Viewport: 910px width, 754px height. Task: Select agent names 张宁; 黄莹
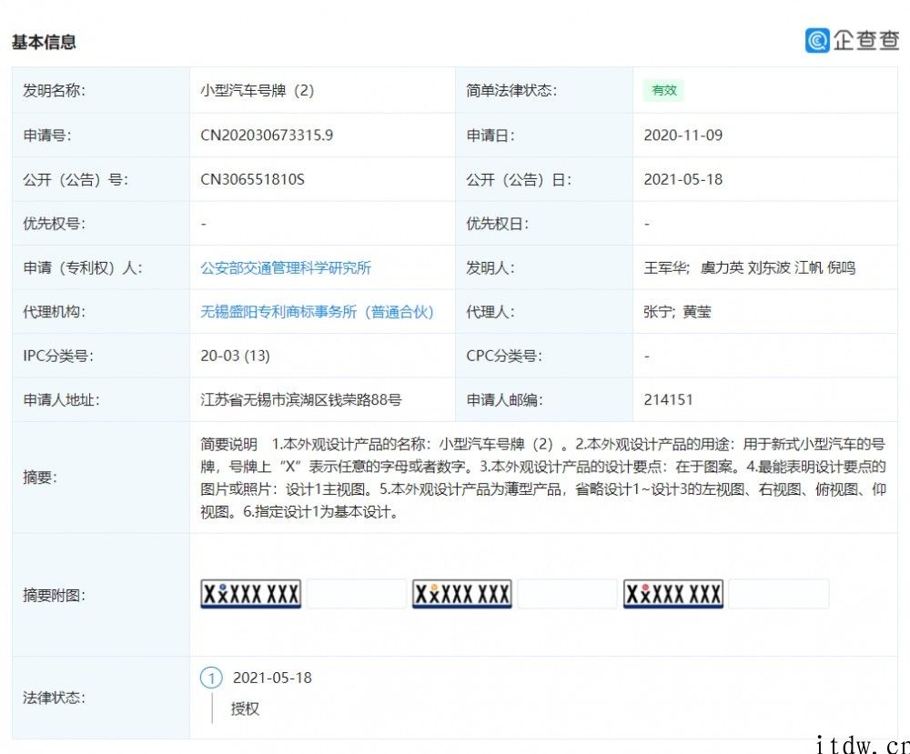677,312
